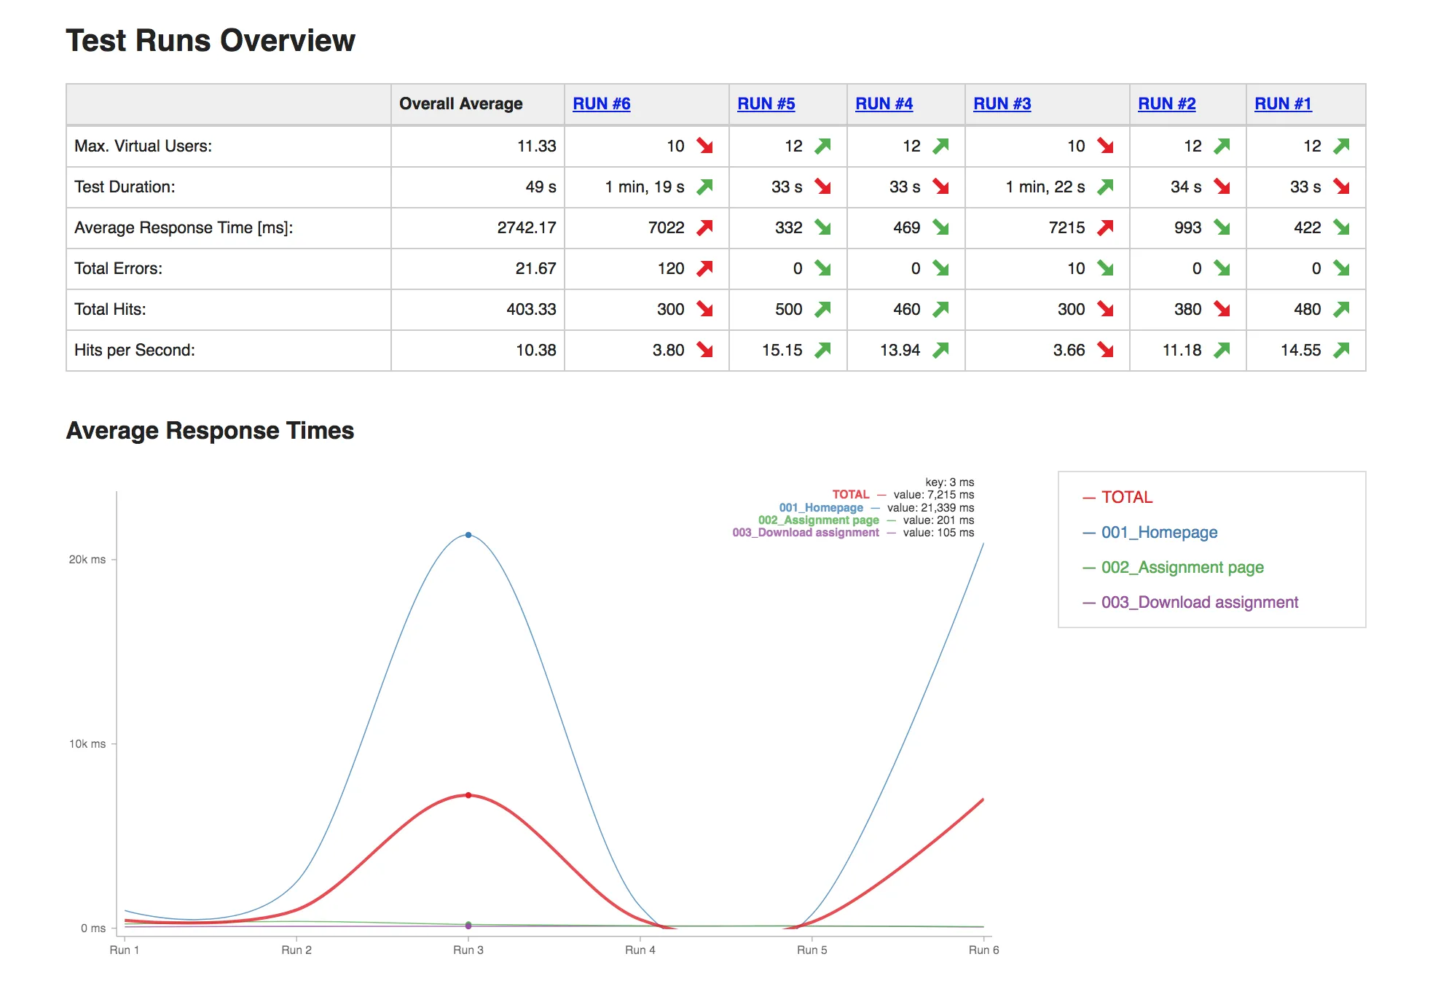
Task: Click red TOTAL data point at Run 3
Action: tap(468, 795)
